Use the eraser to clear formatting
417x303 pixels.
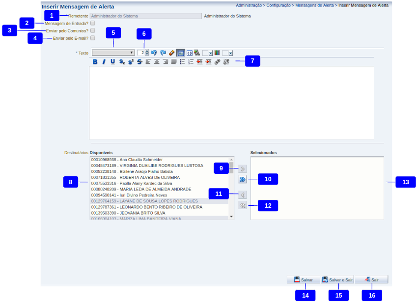(x=171, y=53)
